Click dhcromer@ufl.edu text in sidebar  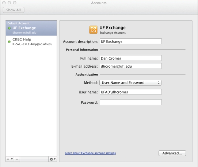tap(24, 33)
